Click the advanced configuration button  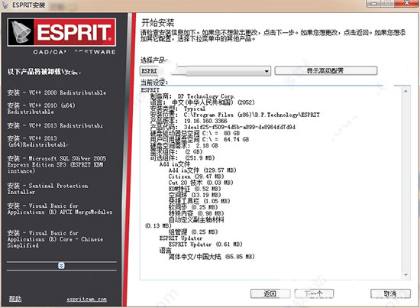point(326,71)
